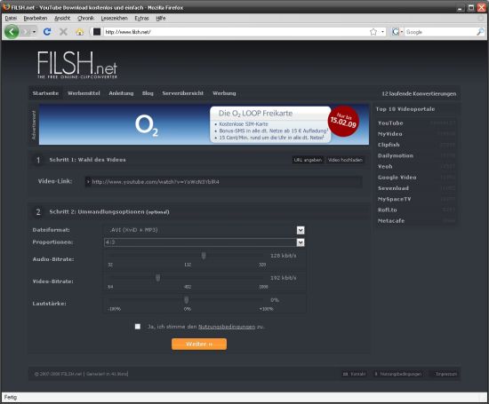Click the Stop loading X icon
Image resolution: width=489 pixels, height=404 pixels.
pos(63,31)
